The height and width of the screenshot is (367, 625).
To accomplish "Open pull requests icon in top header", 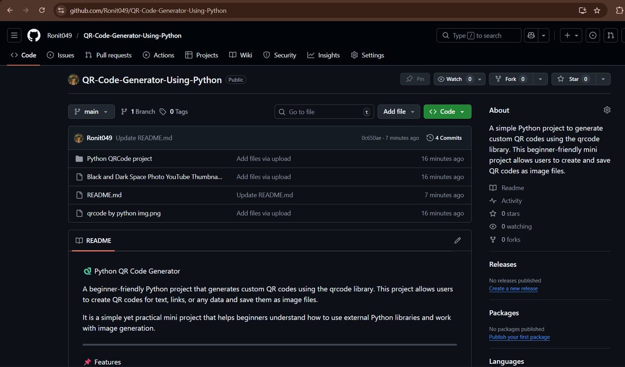I will [610, 35].
